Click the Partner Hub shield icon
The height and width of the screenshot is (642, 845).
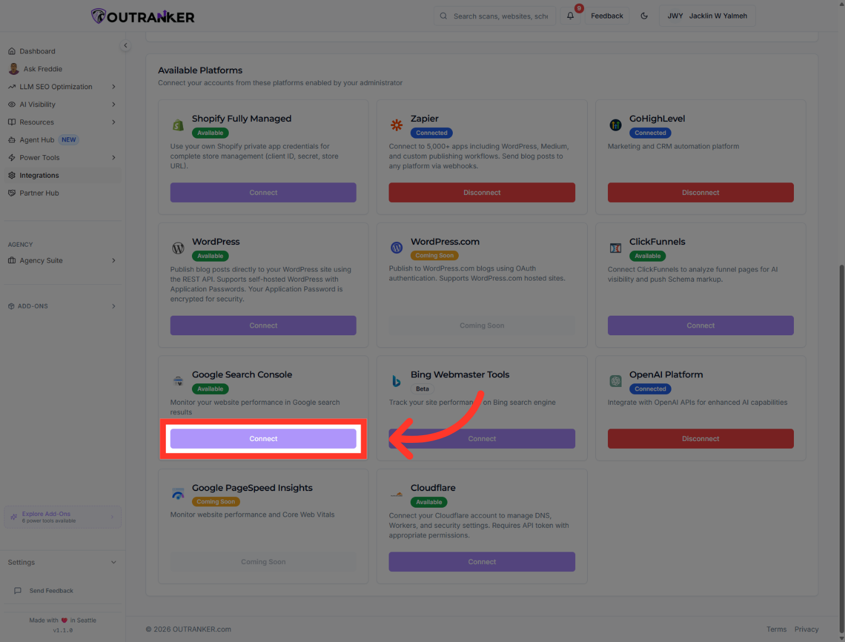click(x=12, y=193)
